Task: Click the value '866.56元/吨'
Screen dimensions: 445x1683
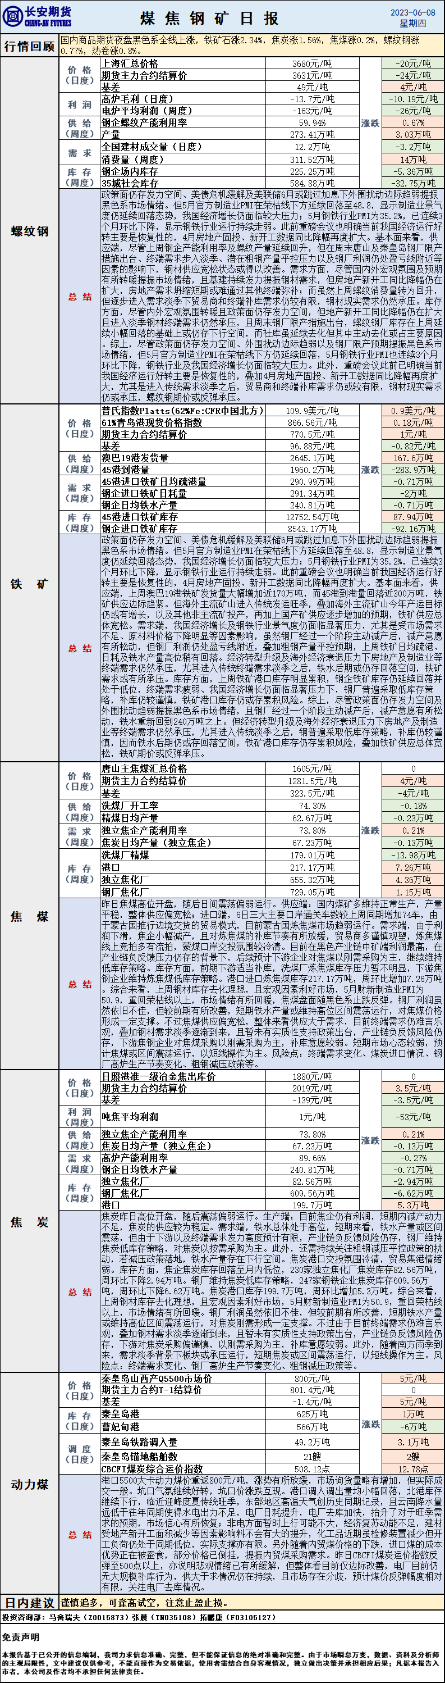Action: [312, 422]
